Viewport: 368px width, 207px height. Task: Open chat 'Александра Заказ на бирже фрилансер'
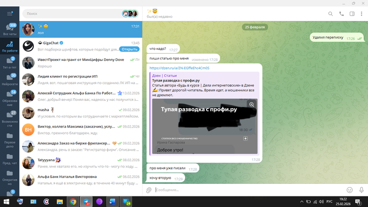[x=81, y=146]
